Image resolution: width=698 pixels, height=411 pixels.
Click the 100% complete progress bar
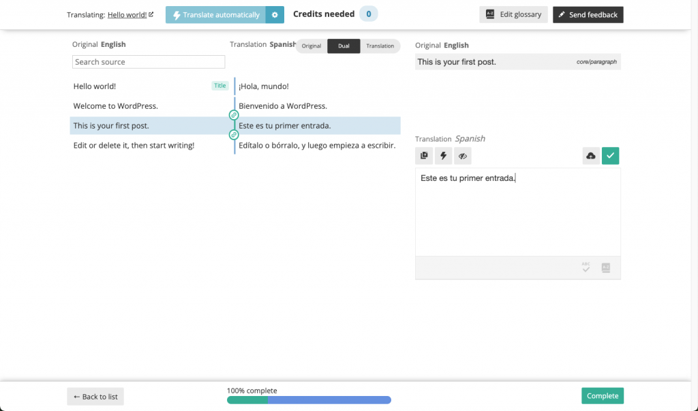[x=308, y=399]
